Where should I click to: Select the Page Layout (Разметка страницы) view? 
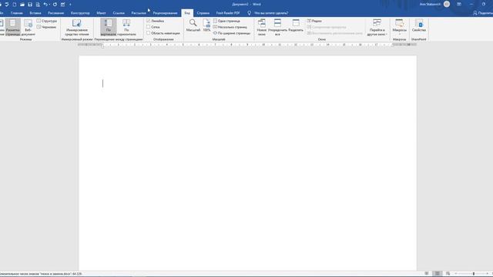click(12, 27)
